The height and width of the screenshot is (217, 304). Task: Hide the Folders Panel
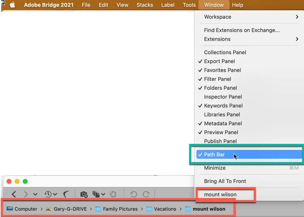click(249, 88)
